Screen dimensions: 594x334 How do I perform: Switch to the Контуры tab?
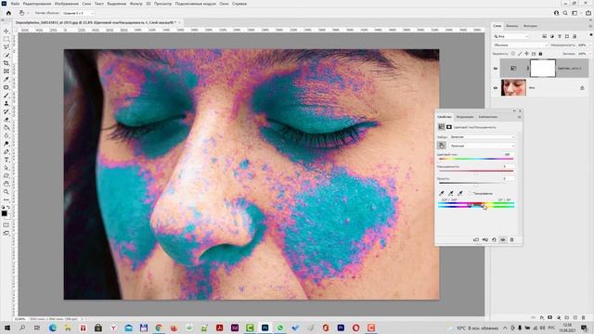click(x=530, y=26)
